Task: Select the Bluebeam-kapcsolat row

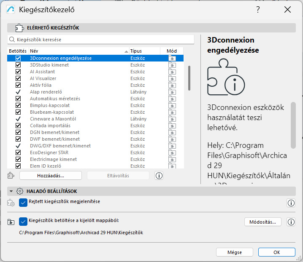Action: (x=95, y=112)
